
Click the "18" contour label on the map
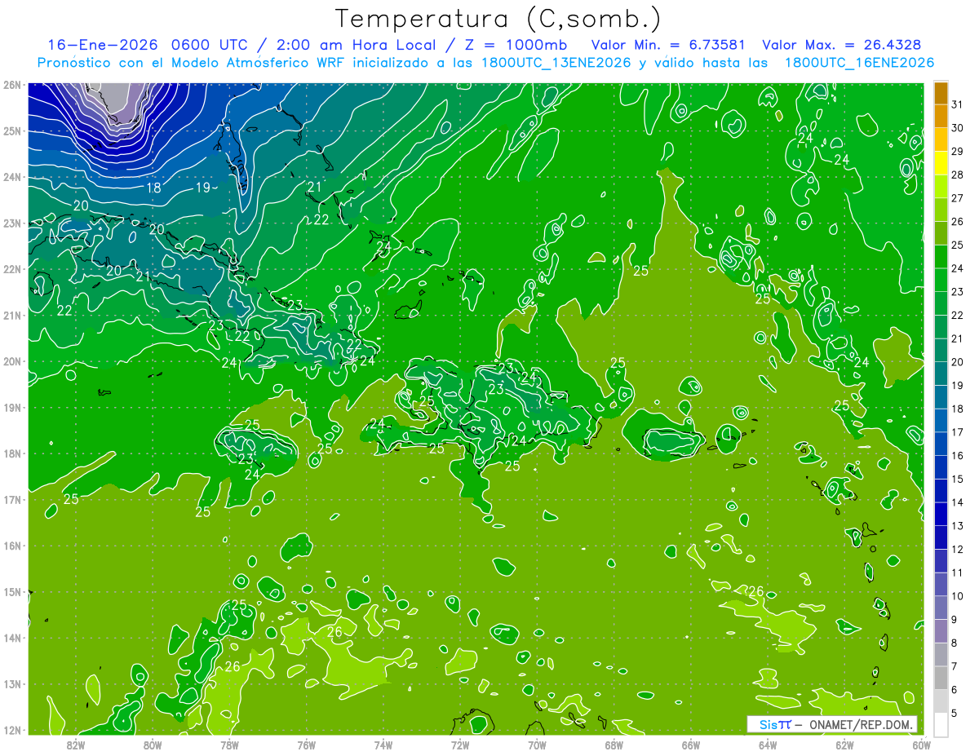tap(153, 188)
